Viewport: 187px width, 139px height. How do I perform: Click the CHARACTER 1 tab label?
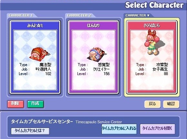click(x=21, y=16)
